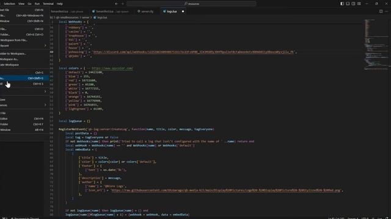Choose New File (Ctrl+Alt+Windows+N) menu item
391x219 pixels.
(x=24, y=15)
